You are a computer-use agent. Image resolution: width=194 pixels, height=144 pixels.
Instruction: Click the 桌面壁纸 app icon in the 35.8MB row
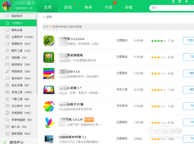[x=49, y=57]
